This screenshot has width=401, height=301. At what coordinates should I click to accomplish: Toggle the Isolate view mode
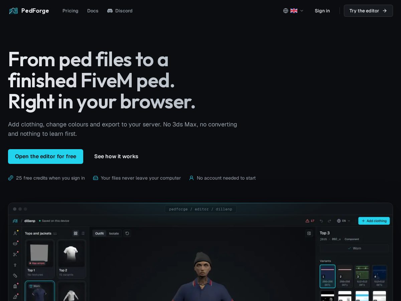pos(114,233)
